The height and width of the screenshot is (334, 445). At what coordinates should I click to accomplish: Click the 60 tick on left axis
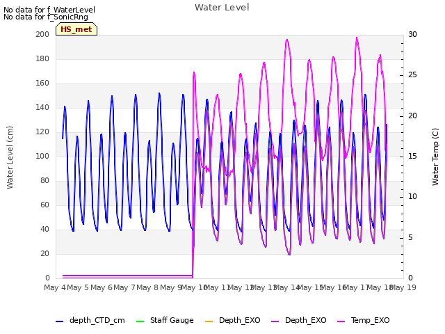[x=44, y=205]
